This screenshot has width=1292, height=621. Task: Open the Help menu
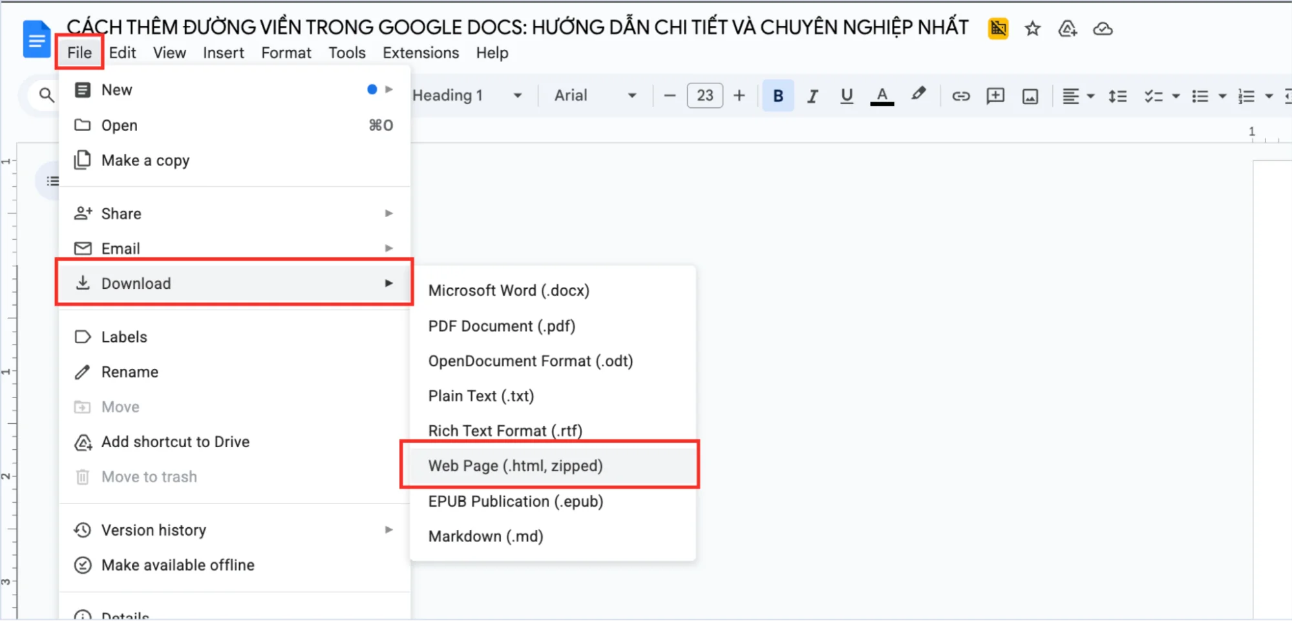(492, 52)
